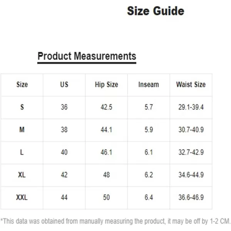Select the M size row label
Image resolution: width=231 pixels, height=231 pixels.
22,130
